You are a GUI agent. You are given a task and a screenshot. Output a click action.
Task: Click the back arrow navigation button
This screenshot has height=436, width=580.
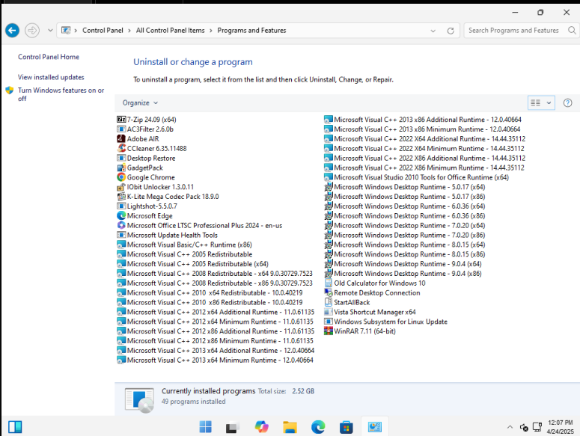pos(12,31)
